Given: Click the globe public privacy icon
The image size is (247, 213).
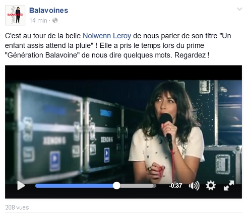Looking at the screenshot, I should 55,21.
